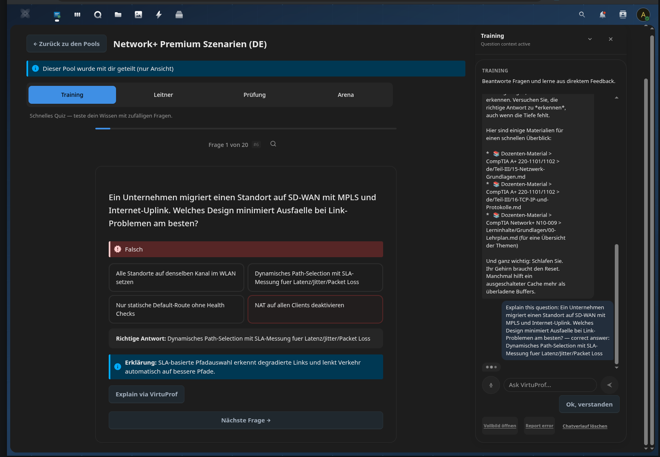Open the quiz cards icon in the navbar

point(57,15)
